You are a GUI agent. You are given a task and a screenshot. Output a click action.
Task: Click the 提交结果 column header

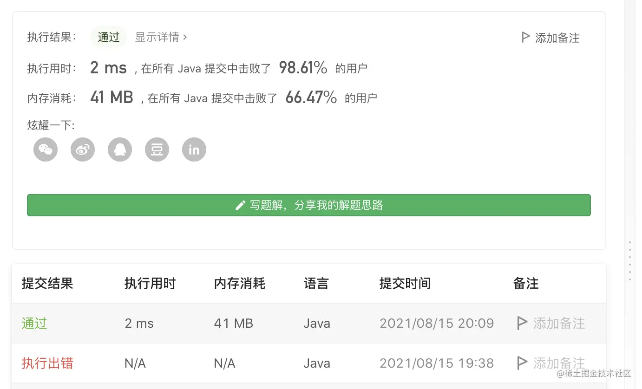coord(47,284)
